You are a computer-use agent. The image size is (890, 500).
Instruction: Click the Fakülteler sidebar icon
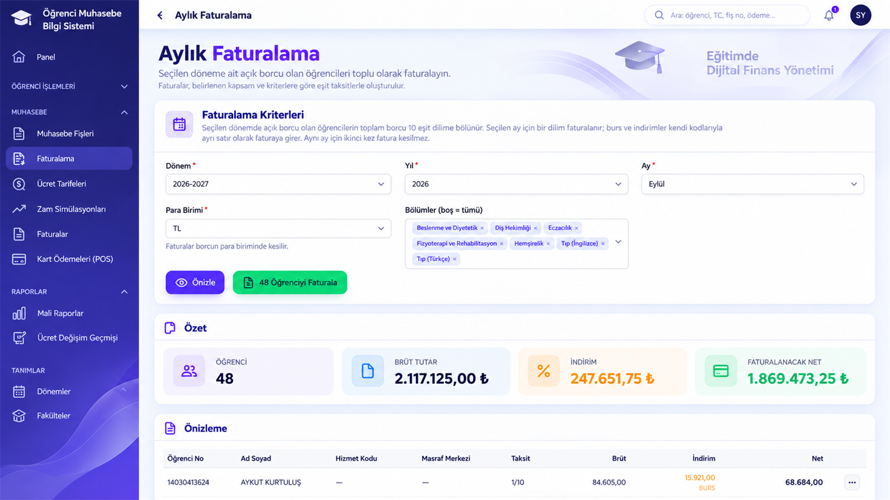tap(19, 416)
